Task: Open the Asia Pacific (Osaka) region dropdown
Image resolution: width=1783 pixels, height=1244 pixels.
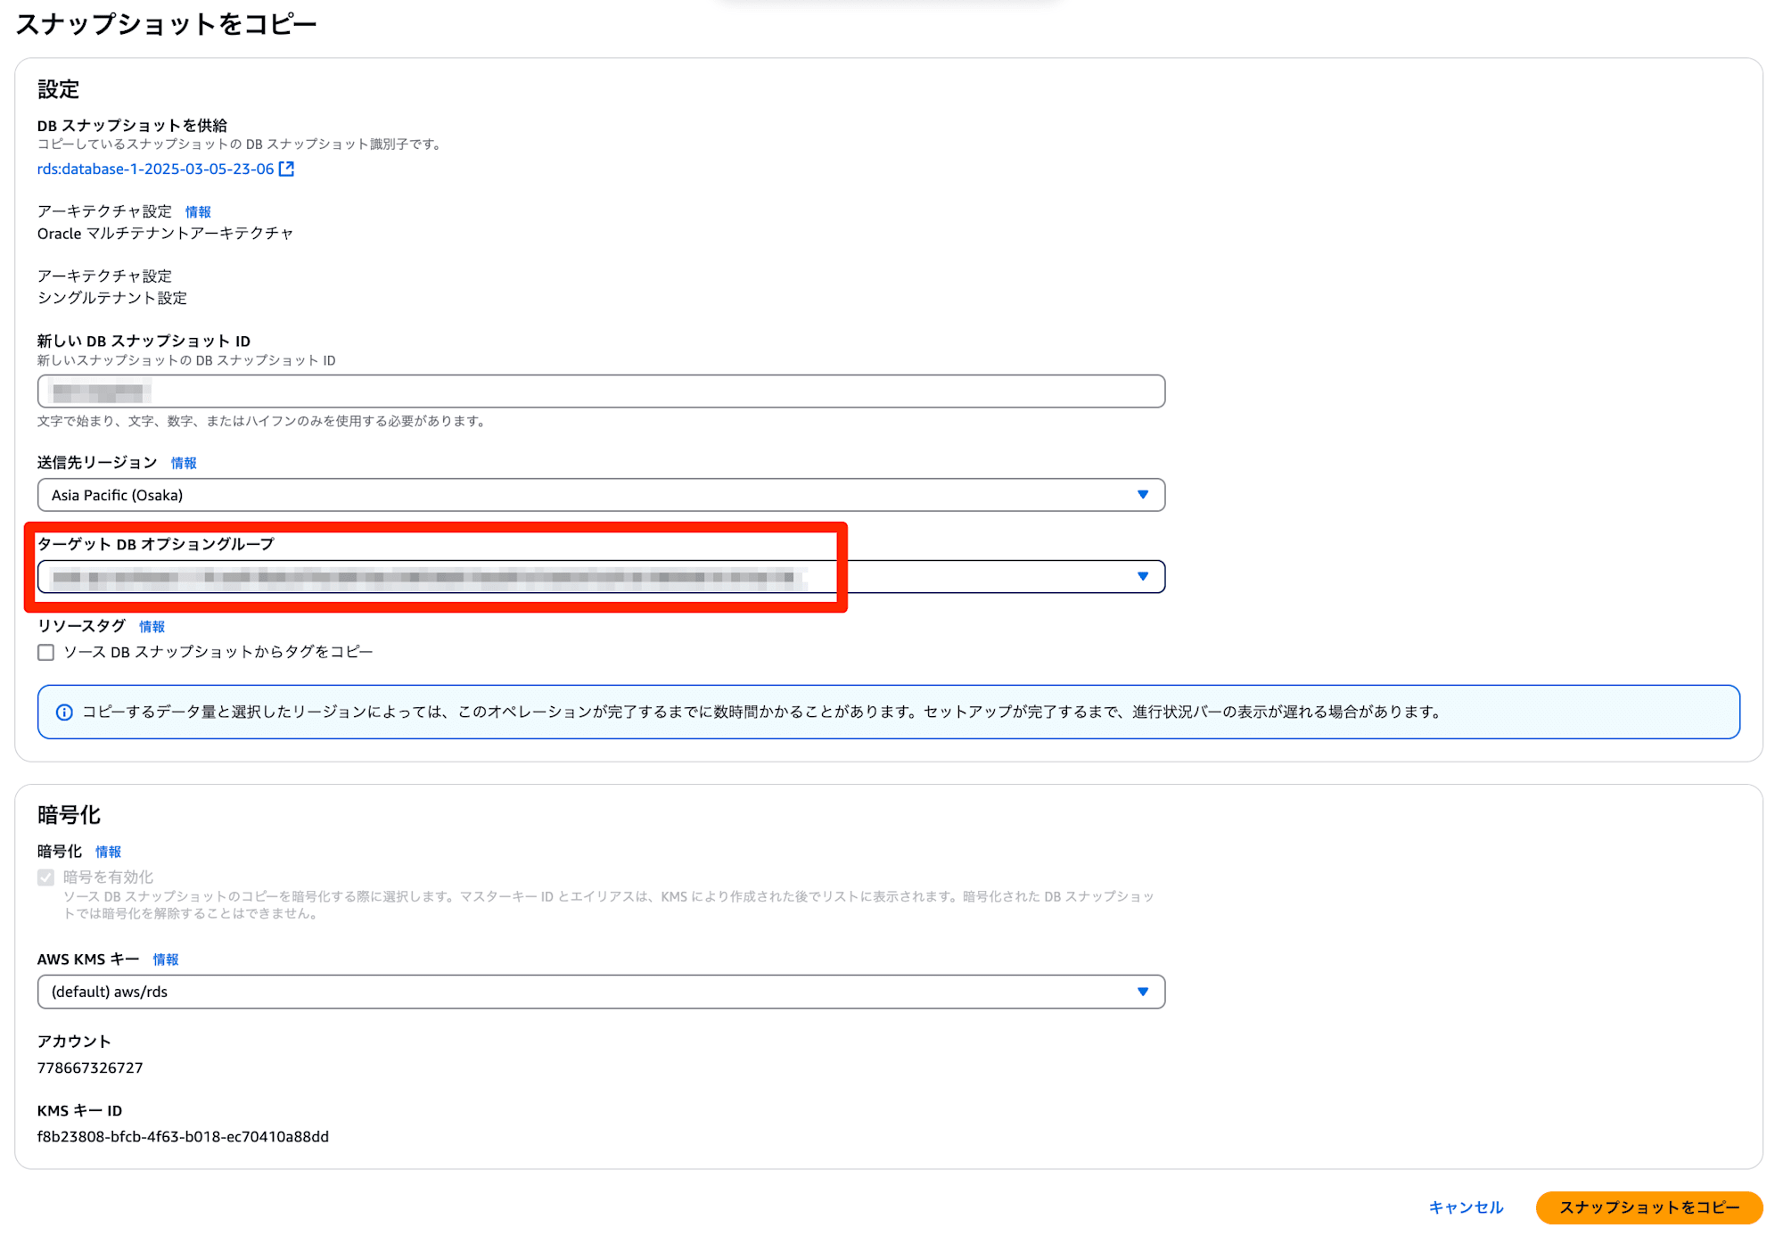Action: 601,495
